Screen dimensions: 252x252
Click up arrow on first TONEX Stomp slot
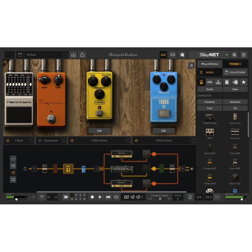tap(128, 139)
